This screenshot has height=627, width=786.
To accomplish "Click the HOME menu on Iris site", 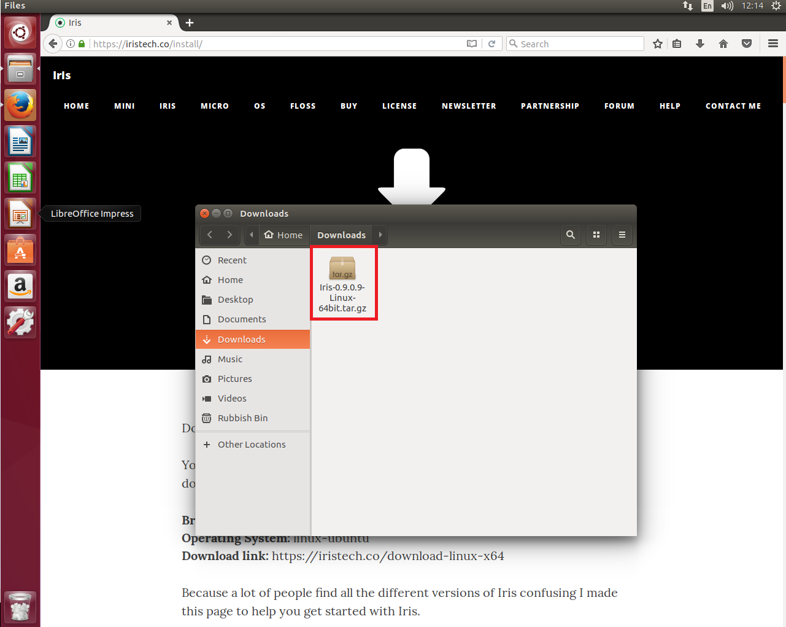I will pos(77,106).
